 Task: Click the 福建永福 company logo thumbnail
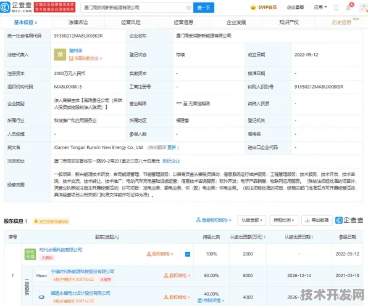tap(41, 297)
